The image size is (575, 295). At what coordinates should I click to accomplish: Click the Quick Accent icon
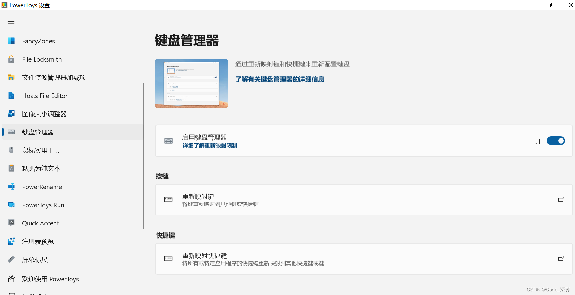[11, 223]
